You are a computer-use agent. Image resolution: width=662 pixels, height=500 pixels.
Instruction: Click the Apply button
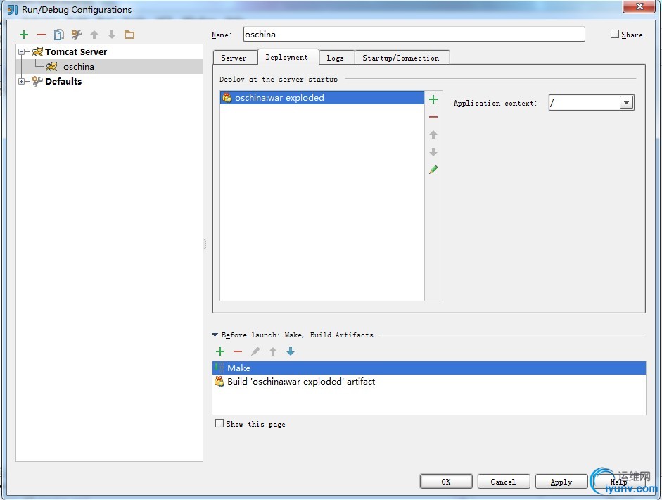pyautogui.click(x=561, y=482)
